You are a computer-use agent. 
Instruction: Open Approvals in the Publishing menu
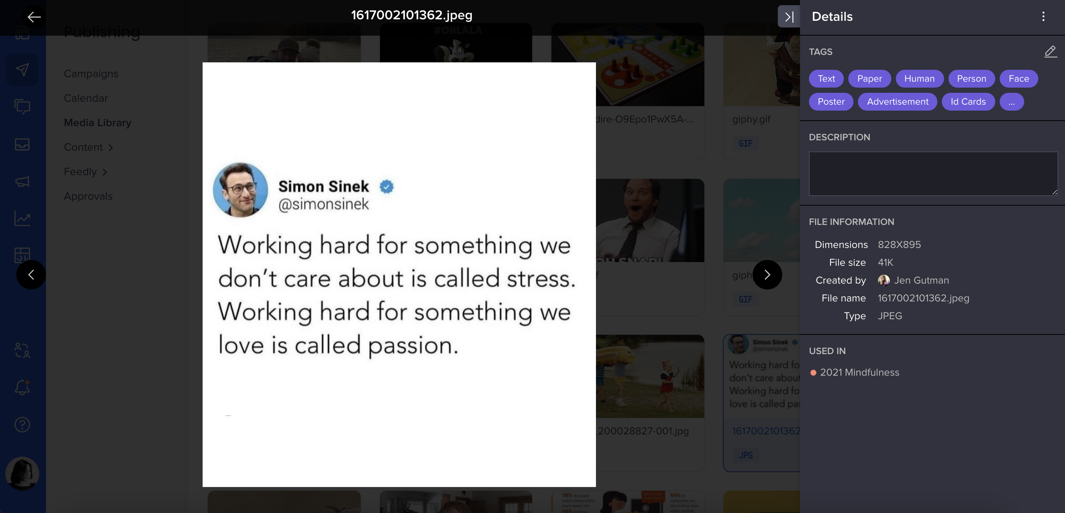[88, 196]
